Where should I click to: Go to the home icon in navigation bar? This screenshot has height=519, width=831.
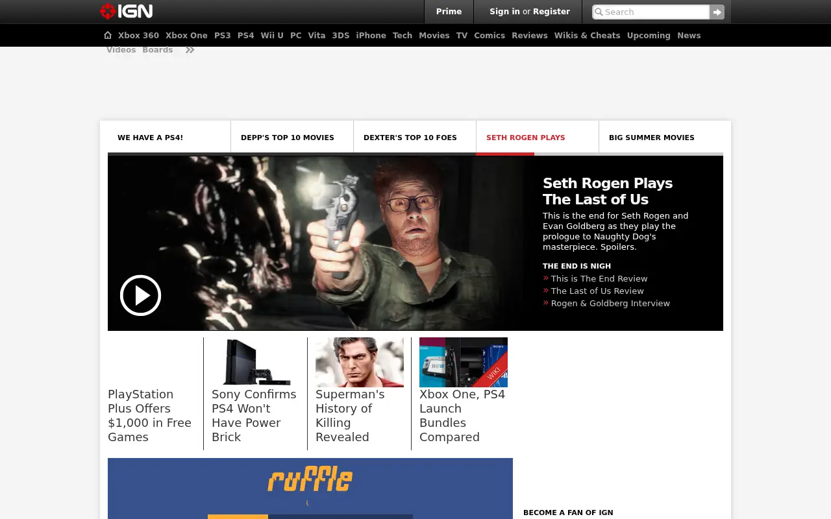[108, 35]
